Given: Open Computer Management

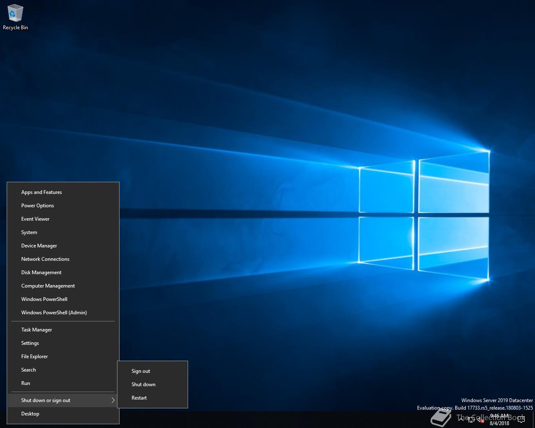Looking at the screenshot, I should (x=63, y=286).
